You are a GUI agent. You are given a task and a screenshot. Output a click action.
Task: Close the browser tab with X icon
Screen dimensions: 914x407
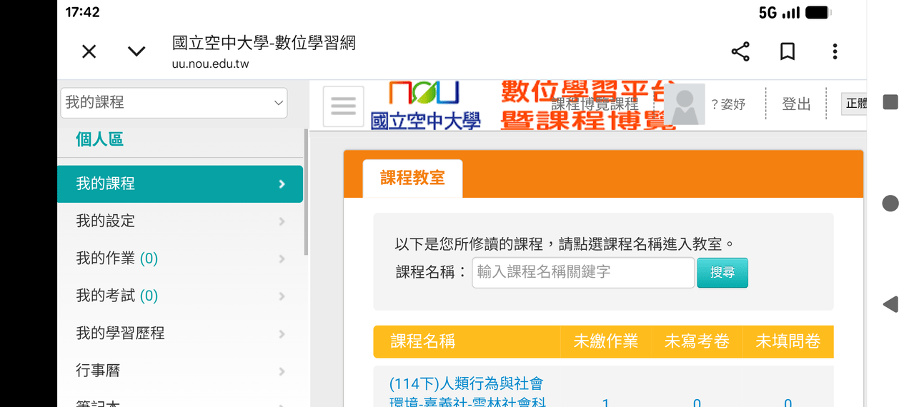click(89, 51)
